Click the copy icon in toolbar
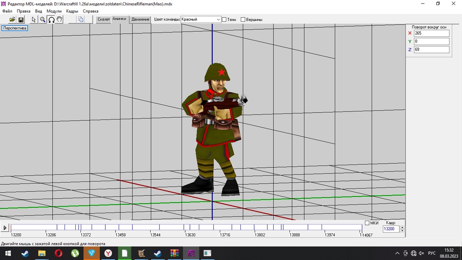Viewport: 462px width, 260px height. coord(81,19)
